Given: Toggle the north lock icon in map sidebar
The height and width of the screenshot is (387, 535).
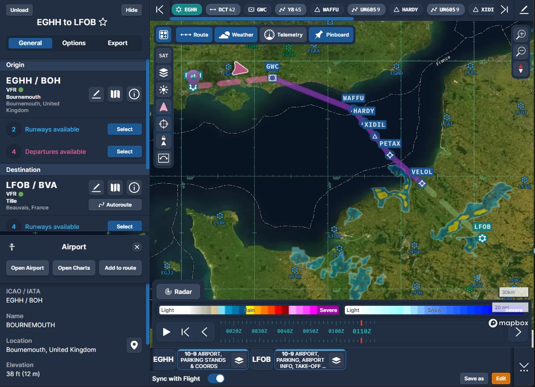Looking at the screenshot, I should (163, 141).
